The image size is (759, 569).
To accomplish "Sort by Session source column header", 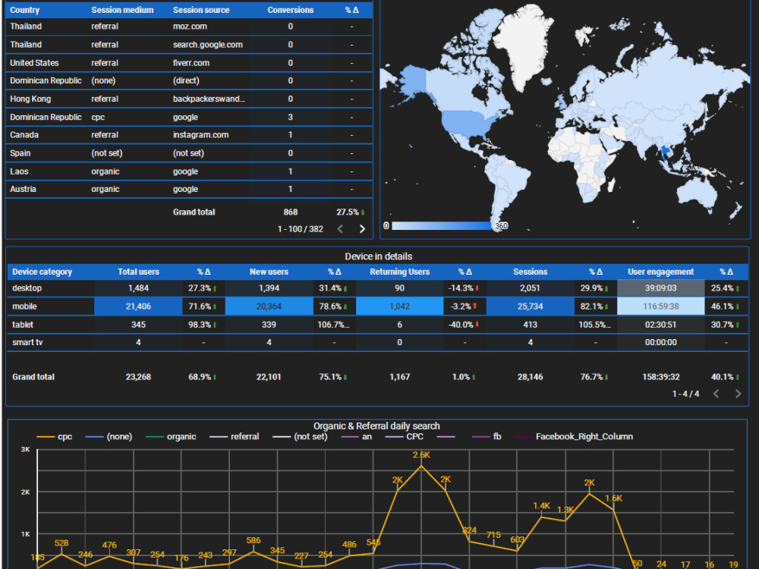I will (x=201, y=10).
